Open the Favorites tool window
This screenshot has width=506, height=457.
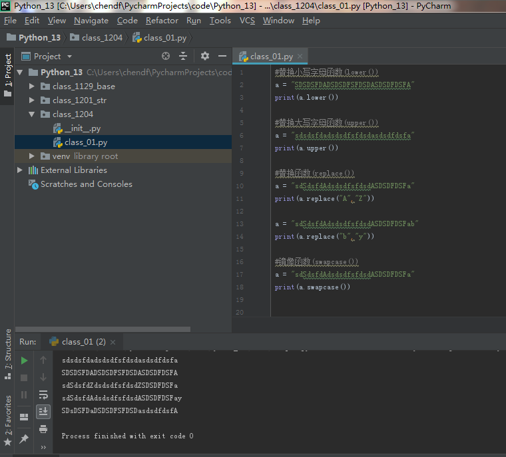(8, 419)
